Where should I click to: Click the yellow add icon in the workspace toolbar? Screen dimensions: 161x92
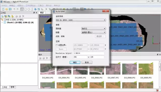[12, 16]
